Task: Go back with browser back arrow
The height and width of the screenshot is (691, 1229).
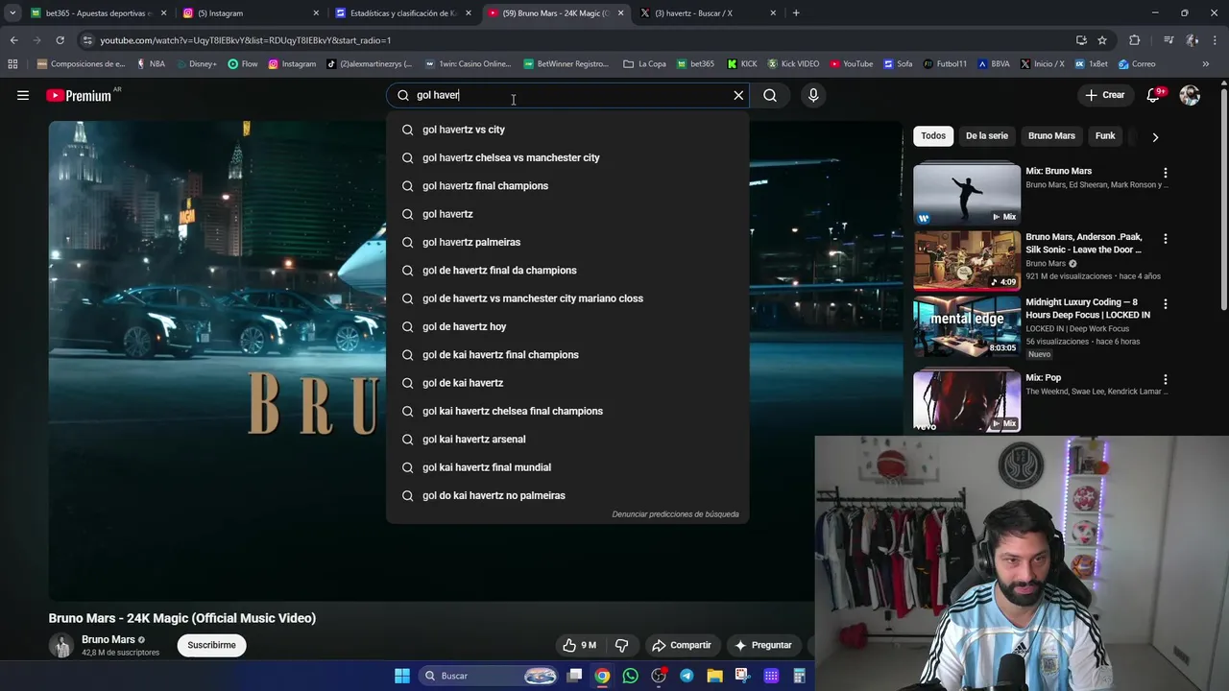Action: coord(13,40)
